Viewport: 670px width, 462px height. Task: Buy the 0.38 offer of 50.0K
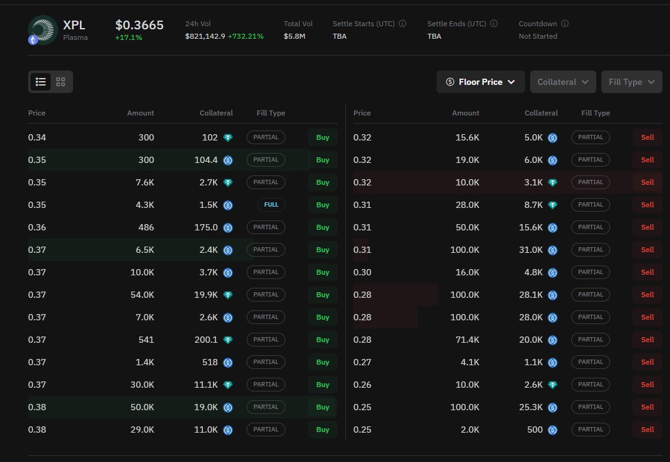pos(323,407)
